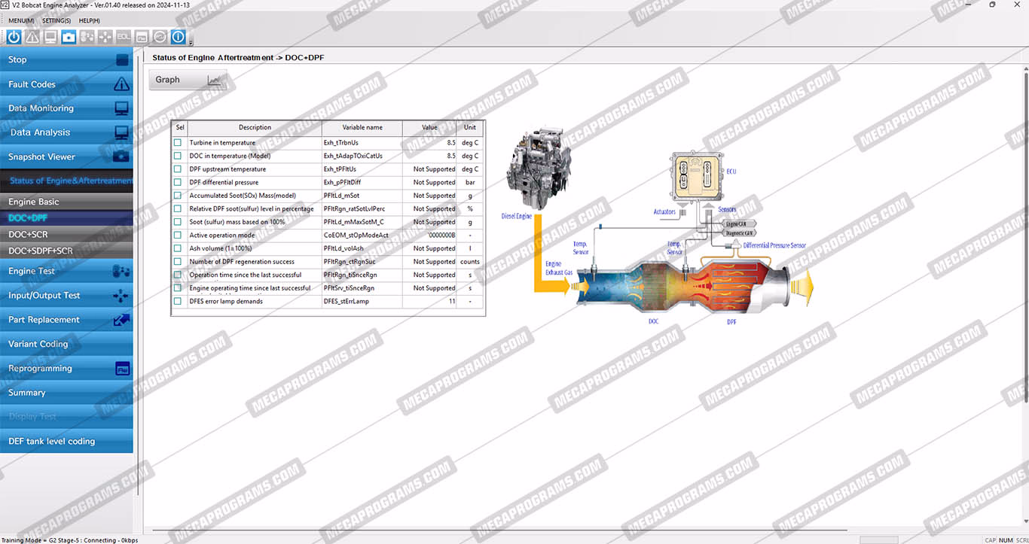This screenshot has height=544, width=1029.
Task: Click the Stop button in sidebar
Action: click(x=66, y=59)
